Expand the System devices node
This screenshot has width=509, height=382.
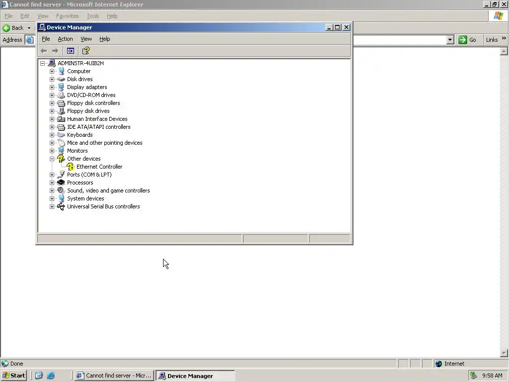tap(52, 198)
